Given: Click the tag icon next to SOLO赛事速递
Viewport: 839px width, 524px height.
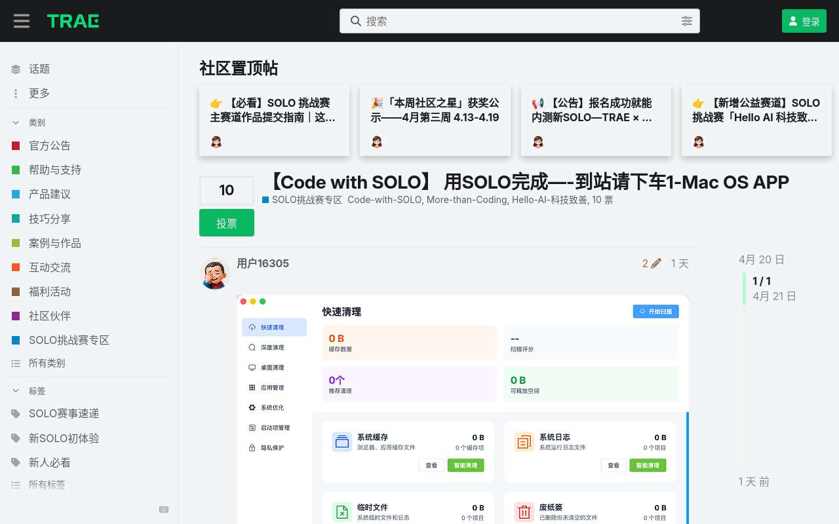Looking at the screenshot, I should pyautogui.click(x=16, y=413).
